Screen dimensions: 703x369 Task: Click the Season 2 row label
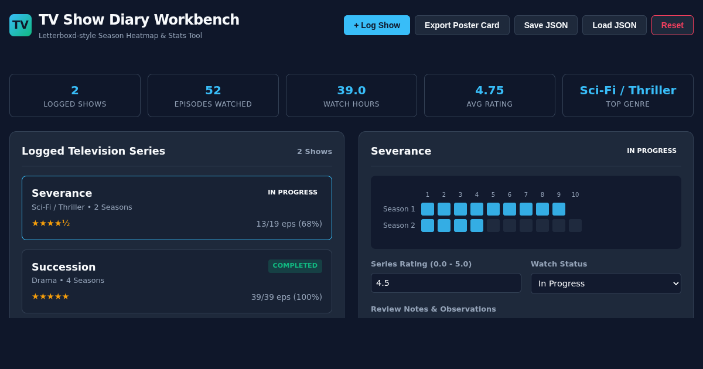click(x=399, y=225)
